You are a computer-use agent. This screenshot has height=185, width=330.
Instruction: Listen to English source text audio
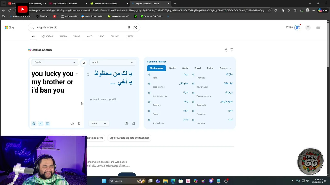pos(72,124)
